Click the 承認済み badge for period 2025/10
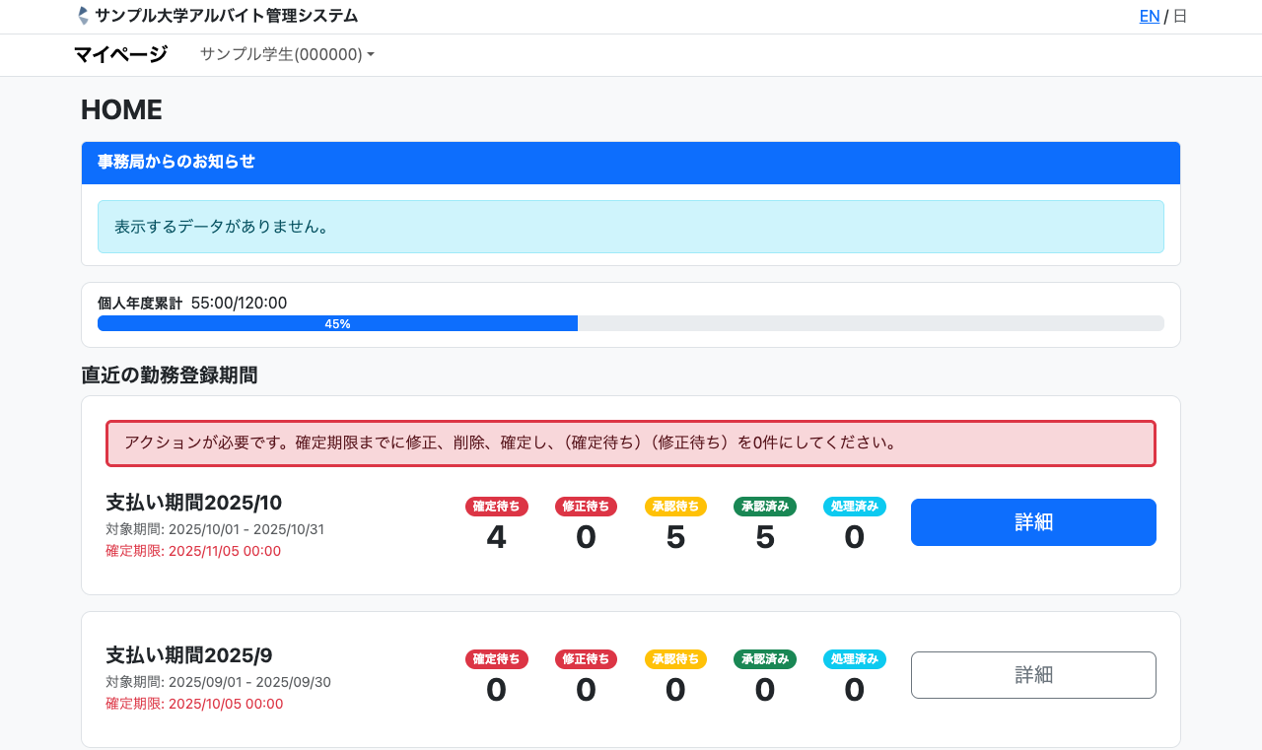1262x750 pixels. pyautogui.click(x=765, y=507)
